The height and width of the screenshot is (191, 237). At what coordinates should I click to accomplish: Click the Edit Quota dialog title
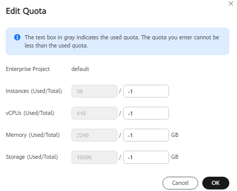pyautogui.click(x=26, y=11)
